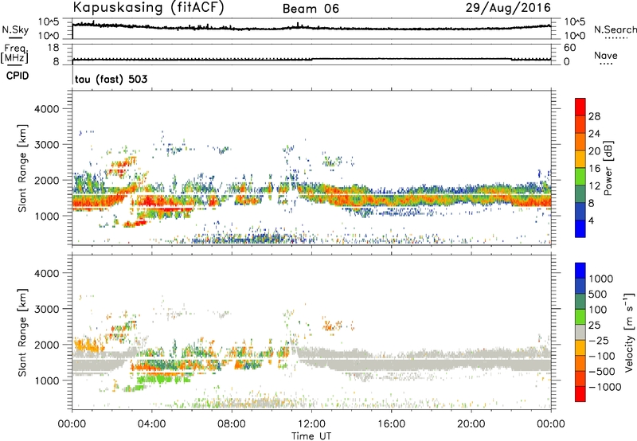This screenshot has width=637, height=441.
Task: Click the red high-power patch near 03:00 below 1000 km
Action: tap(135, 224)
